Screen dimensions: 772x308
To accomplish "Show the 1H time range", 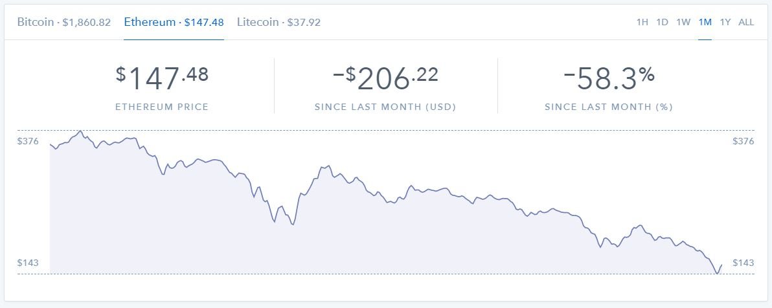I will (642, 22).
